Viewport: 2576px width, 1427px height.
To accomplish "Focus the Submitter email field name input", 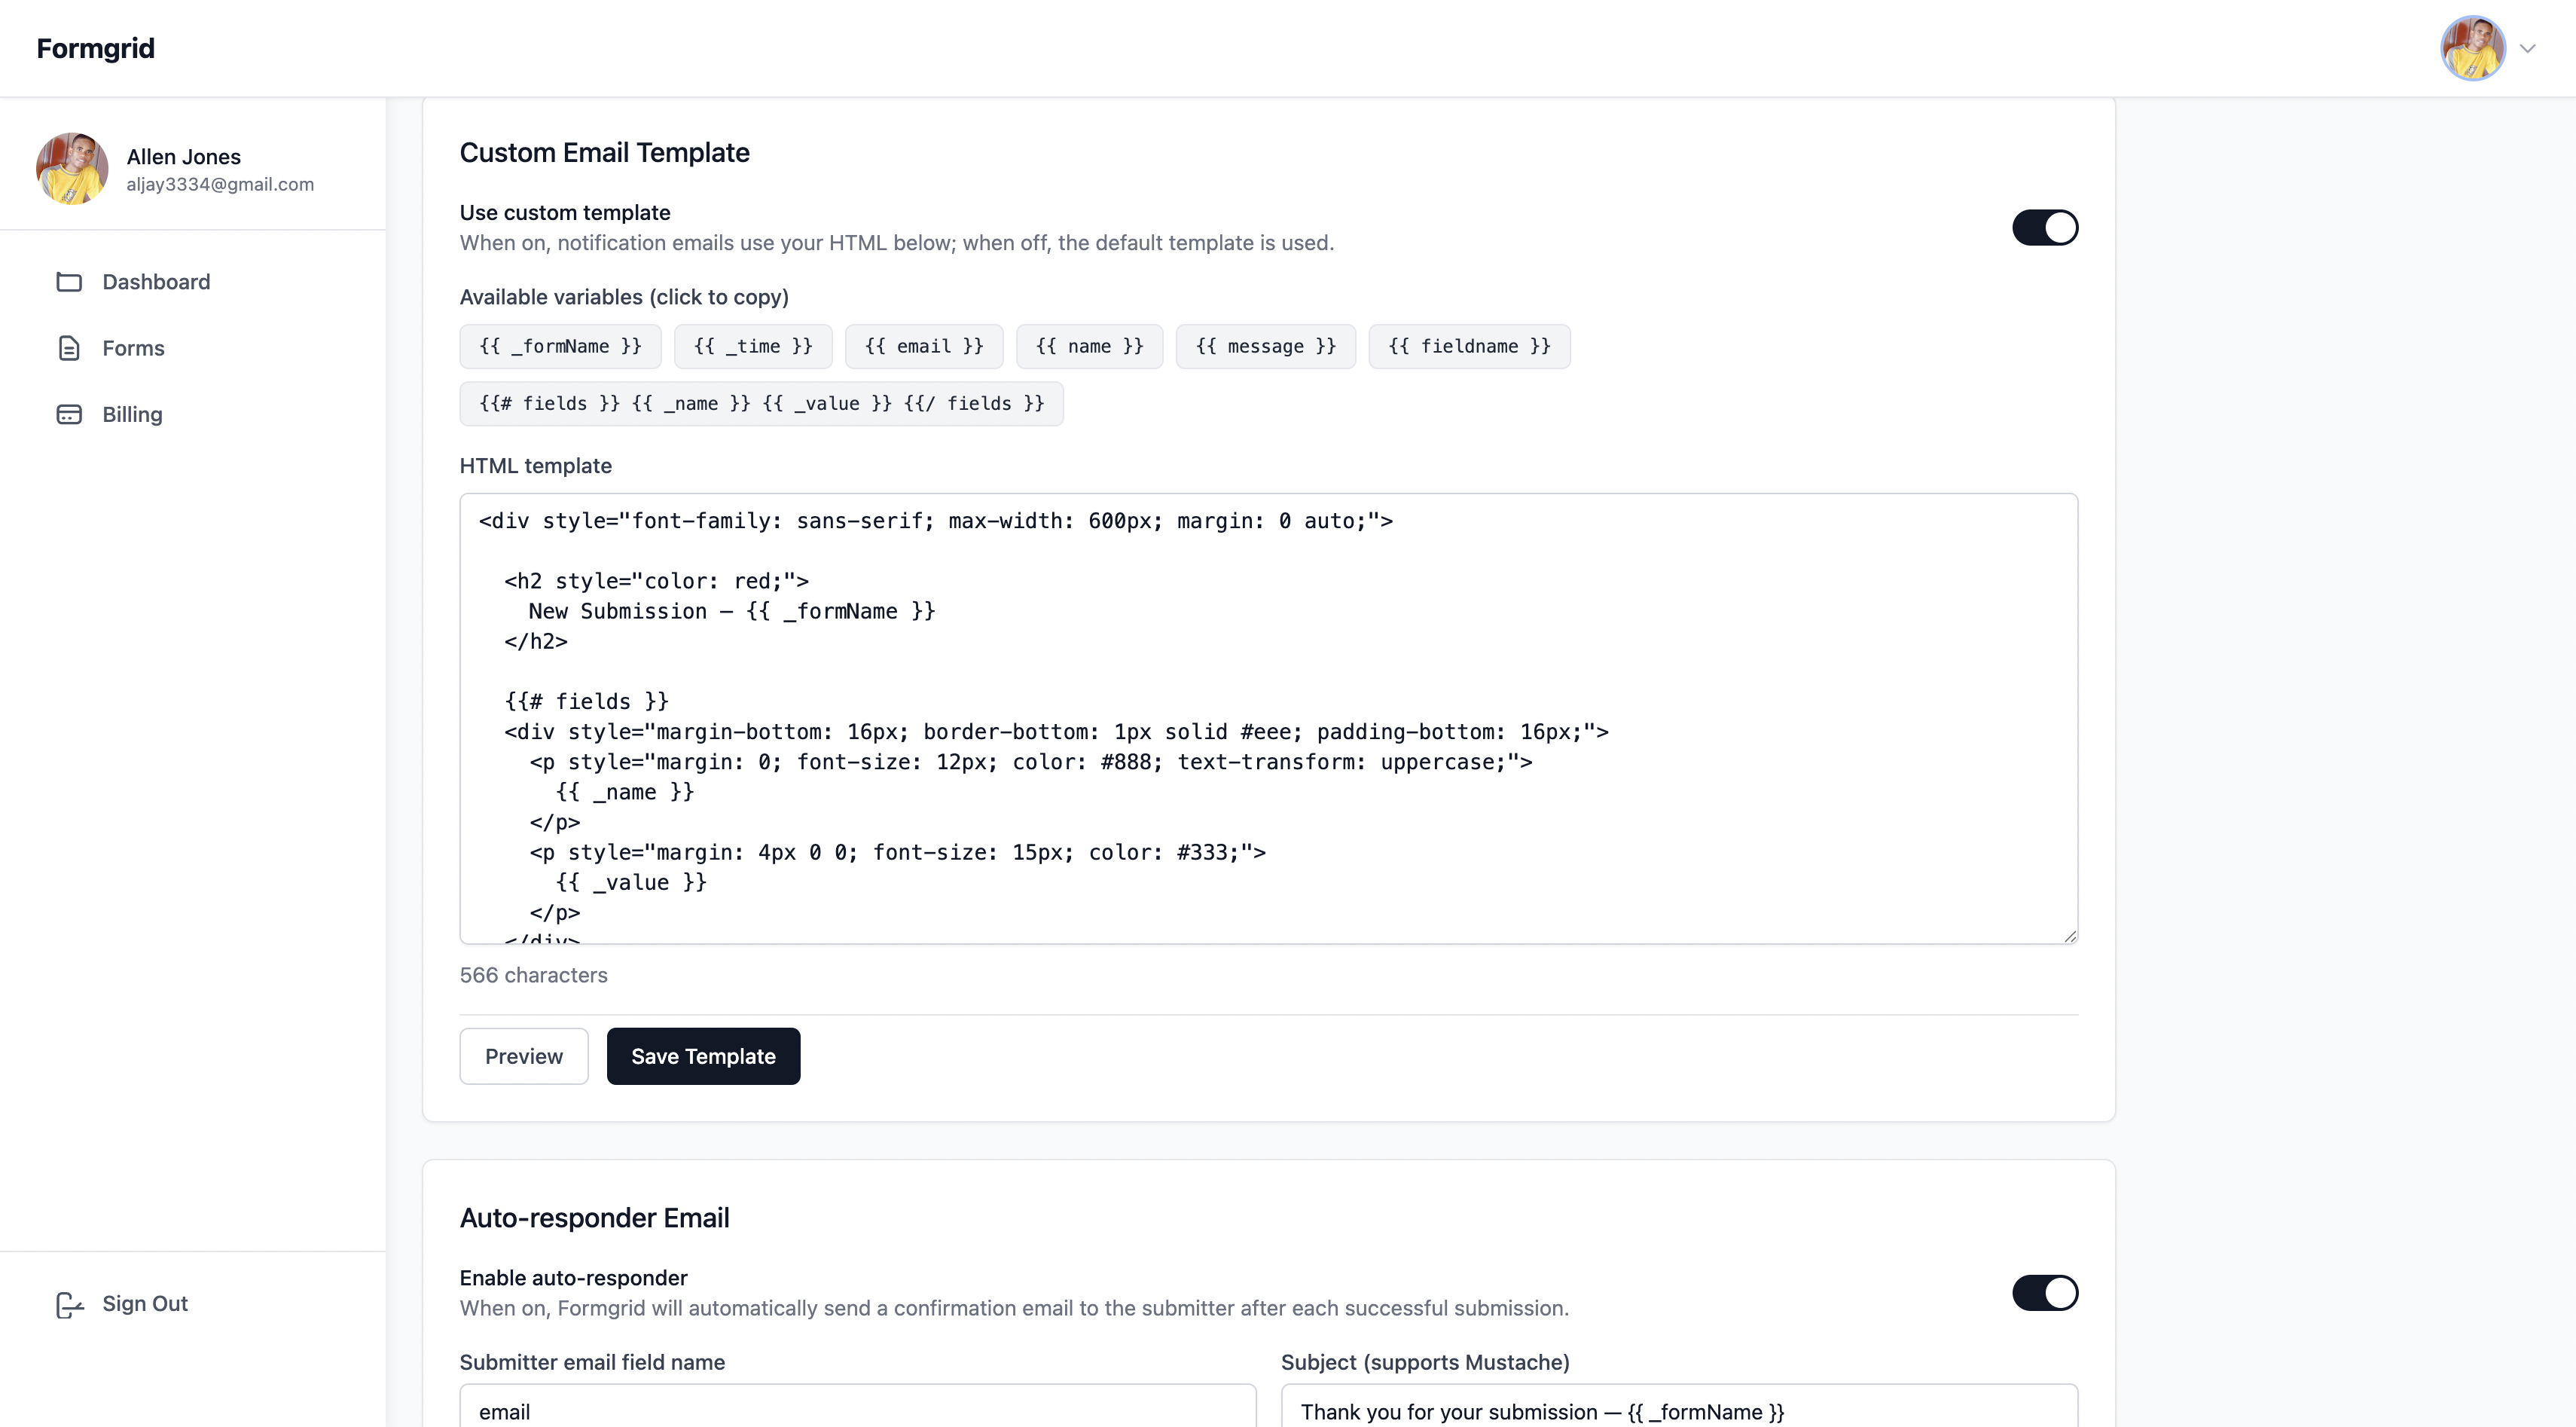I will (857, 1410).
